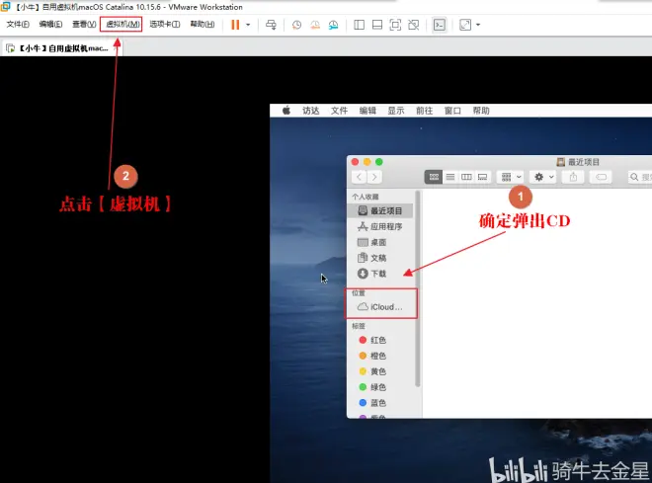Open the 查看(V) menu in VMware
Viewport: 652px width, 483px height.
[84, 25]
